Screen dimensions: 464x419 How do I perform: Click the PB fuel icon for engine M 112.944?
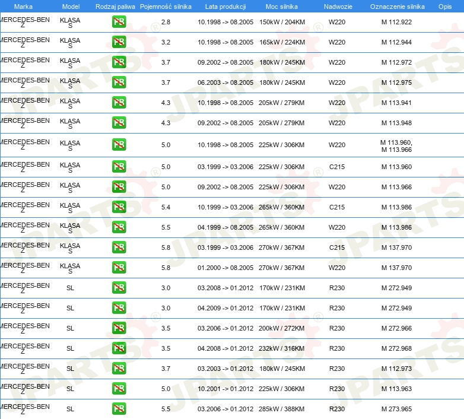[x=119, y=43]
